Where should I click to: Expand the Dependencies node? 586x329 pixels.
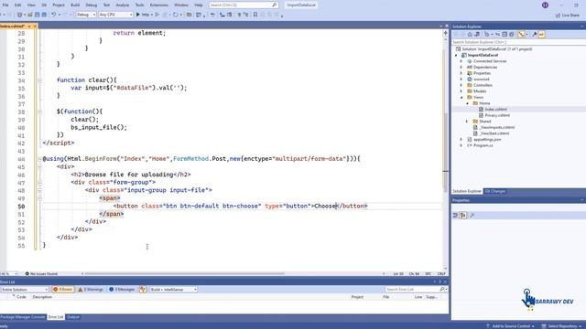pyautogui.click(x=461, y=67)
